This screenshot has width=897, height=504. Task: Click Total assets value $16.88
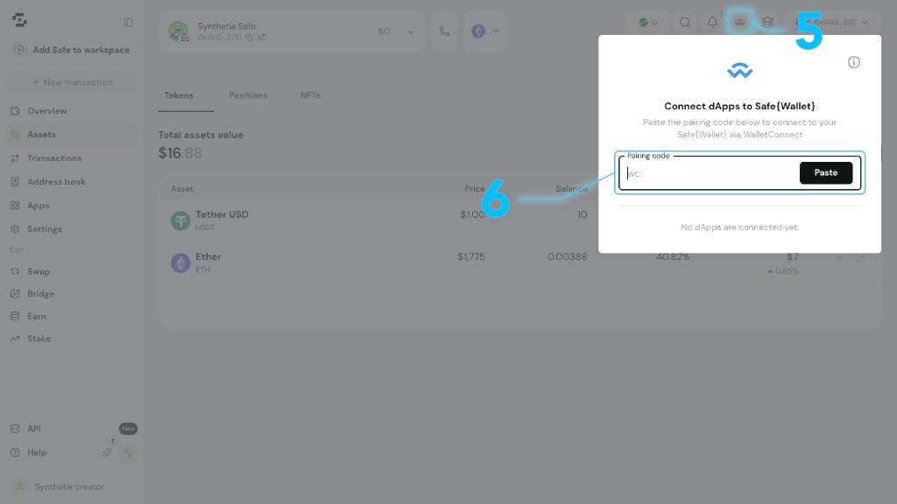pos(180,153)
